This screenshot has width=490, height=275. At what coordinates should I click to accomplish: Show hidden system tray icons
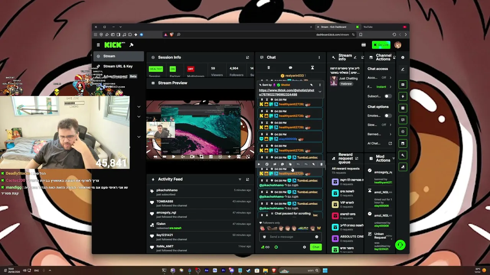pyautogui.click(x=50, y=270)
